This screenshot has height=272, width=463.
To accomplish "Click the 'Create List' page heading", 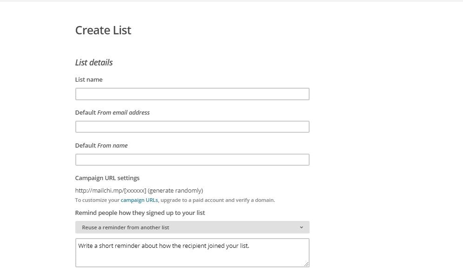I will pos(103,30).
